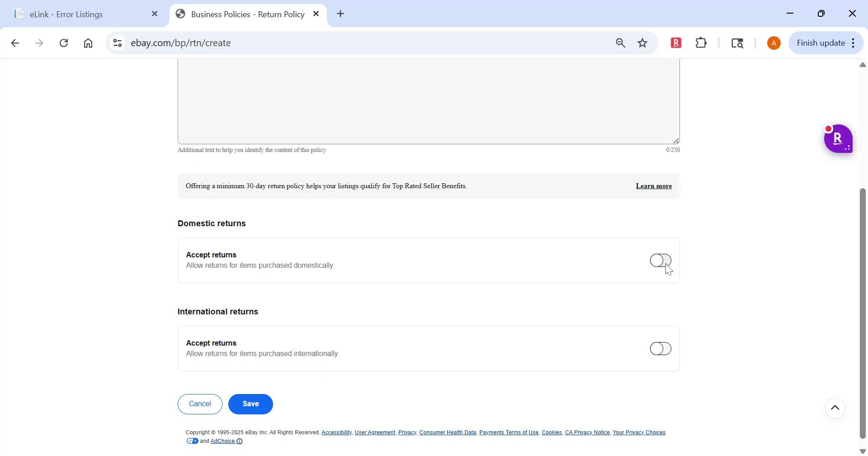Open the floating purple Rakuten assistant bubble
The width and height of the screenshot is (868, 456).
(839, 138)
